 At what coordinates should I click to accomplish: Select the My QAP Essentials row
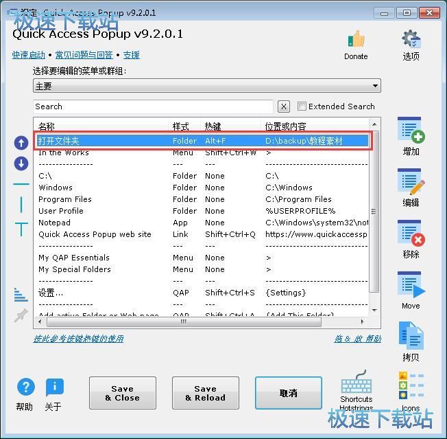point(202,258)
